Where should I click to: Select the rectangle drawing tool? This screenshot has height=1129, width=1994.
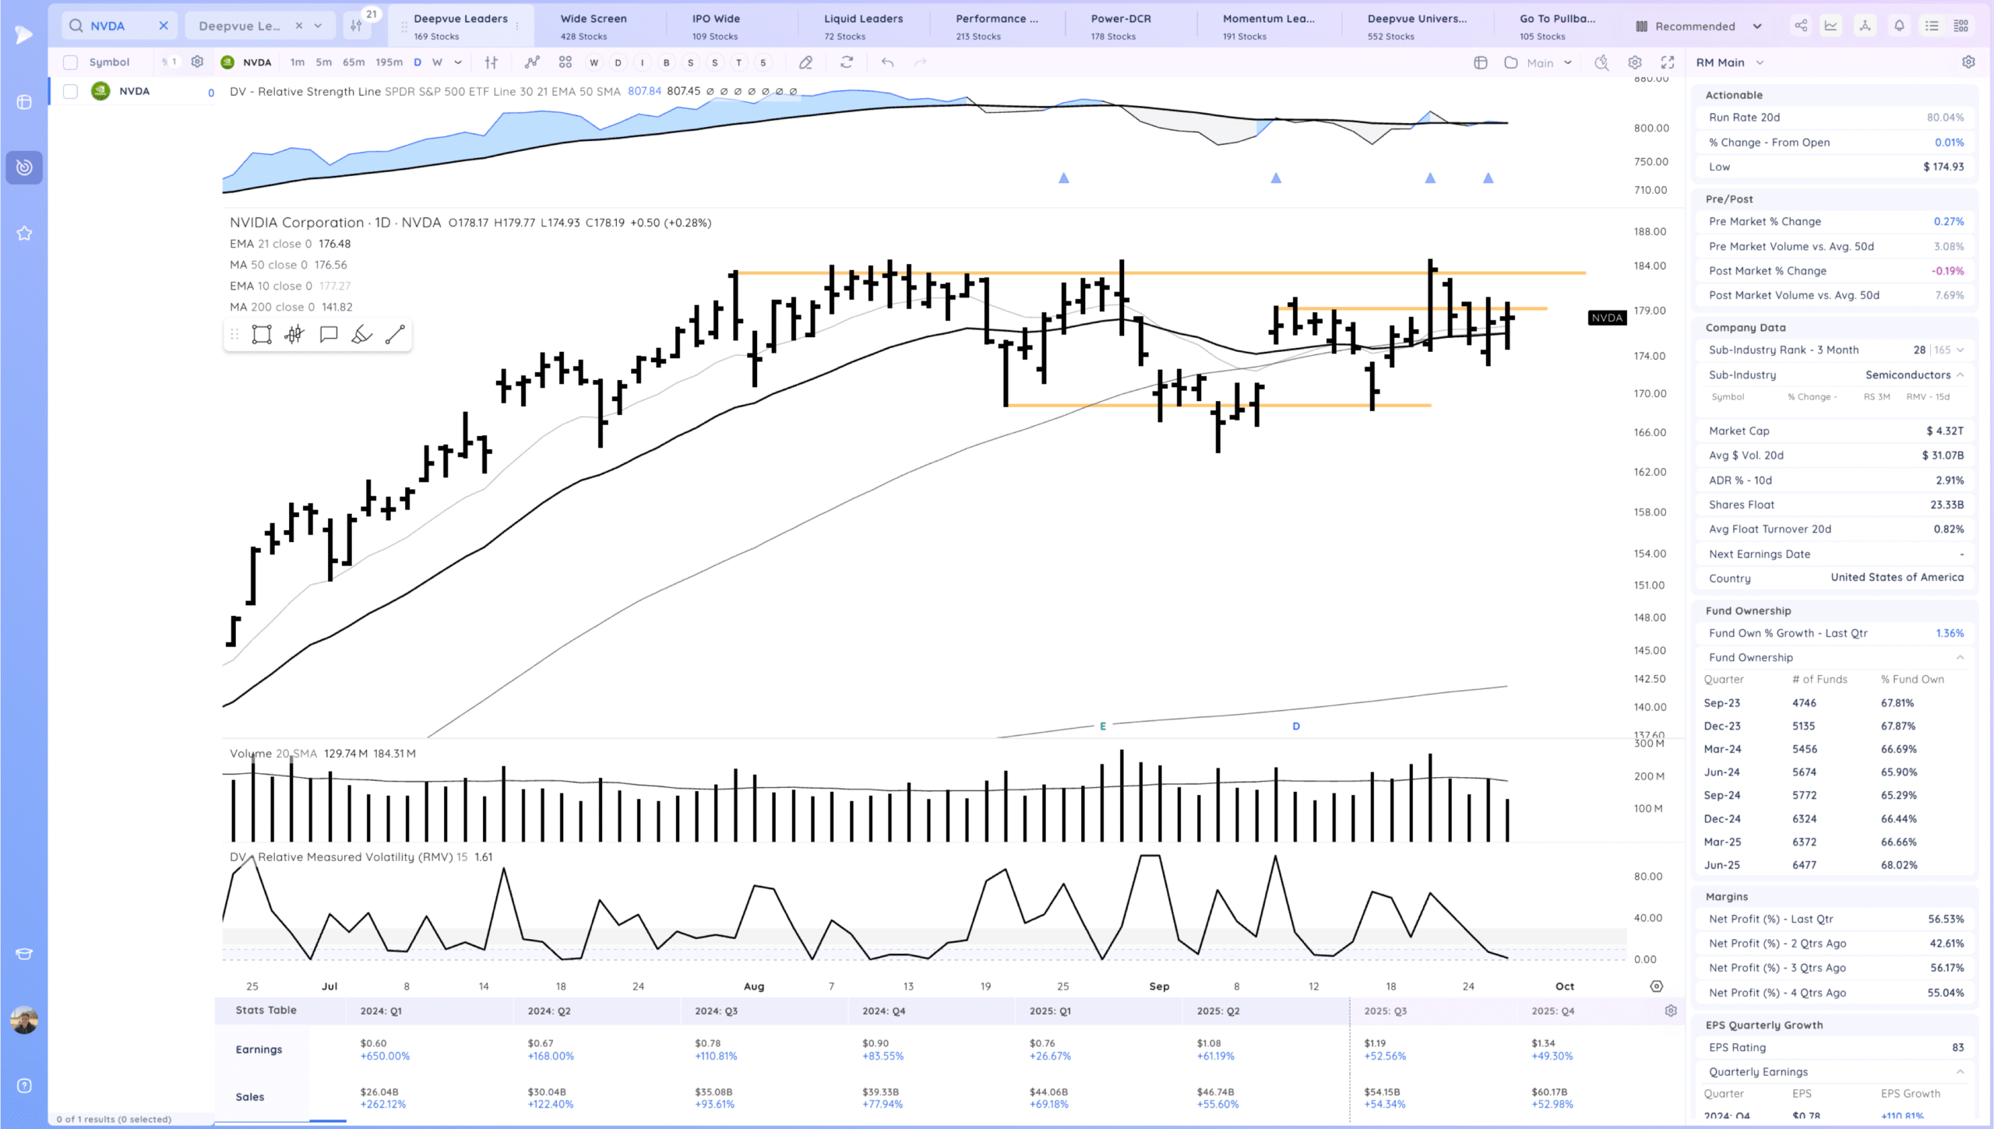tap(262, 335)
